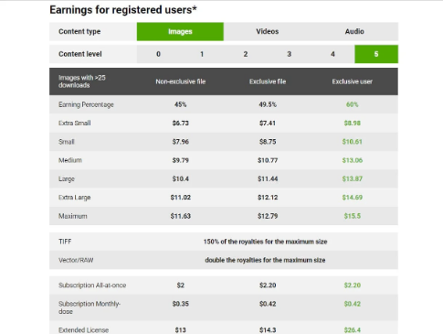Click the green 60% value
This screenshot has height=334, width=443.
353,104
